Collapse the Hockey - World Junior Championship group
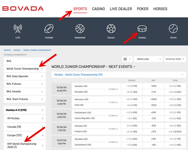188x150 pixels. pyautogui.click(x=182, y=75)
